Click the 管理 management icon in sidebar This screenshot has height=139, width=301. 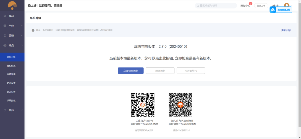5,36
